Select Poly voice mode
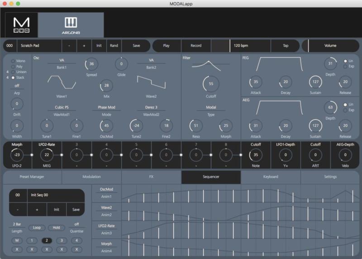362x259 pixels. pos(13,67)
